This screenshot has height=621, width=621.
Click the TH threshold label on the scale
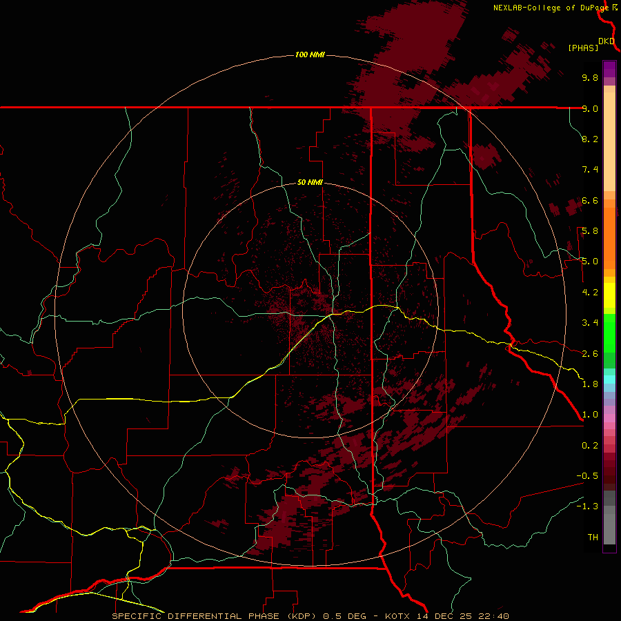[x=593, y=538]
